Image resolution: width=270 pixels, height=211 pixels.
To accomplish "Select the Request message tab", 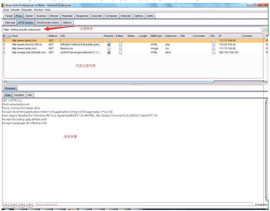I will coord(10,88).
